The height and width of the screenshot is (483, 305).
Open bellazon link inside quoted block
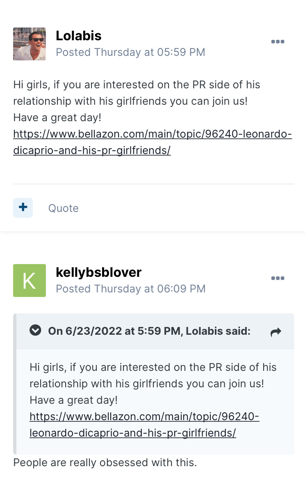click(x=144, y=425)
